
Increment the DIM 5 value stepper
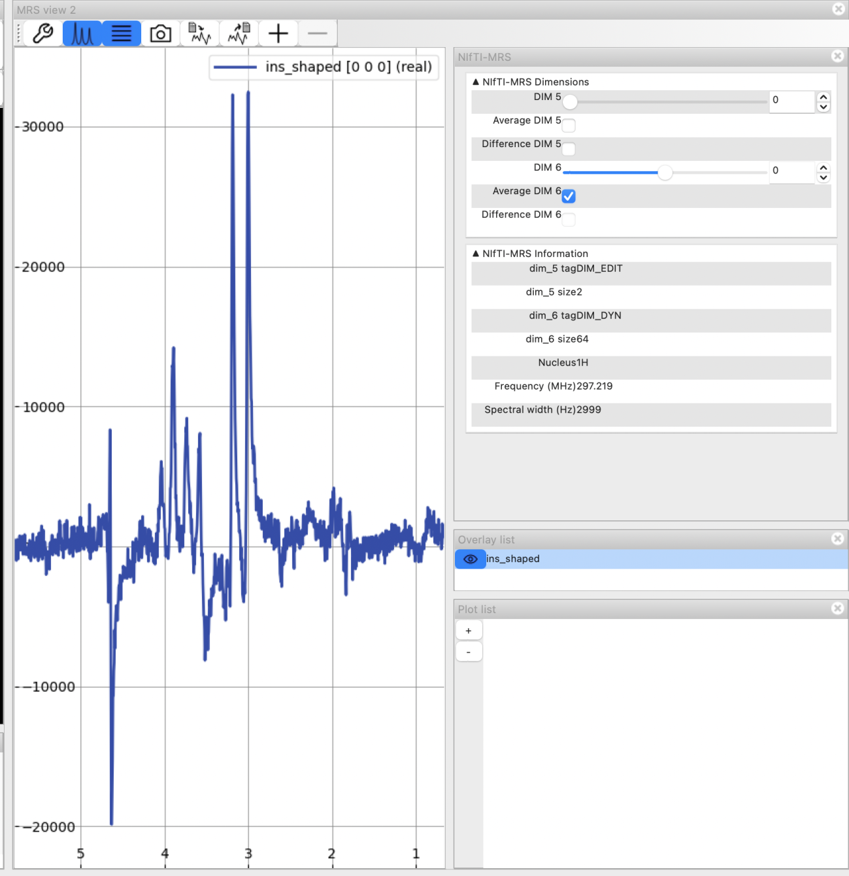pos(824,96)
